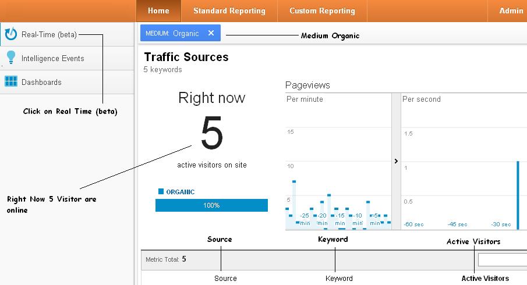The width and height of the screenshot is (527, 285).
Task: Click the Intelligence Events lightbulb icon
Action: pyautogui.click(x=10, y=58)
